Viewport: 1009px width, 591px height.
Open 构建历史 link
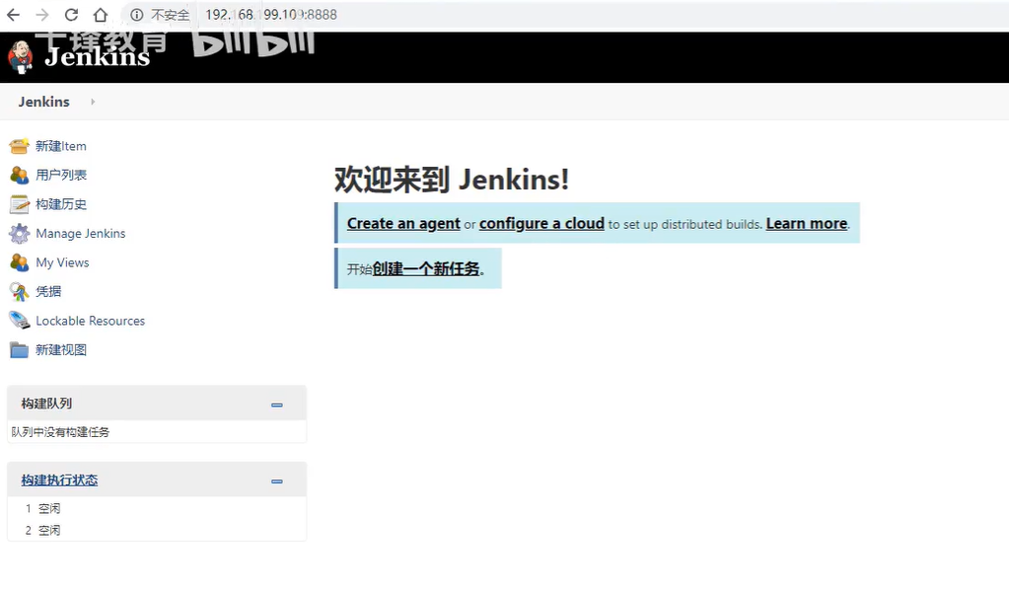click(x=61, y=204)
